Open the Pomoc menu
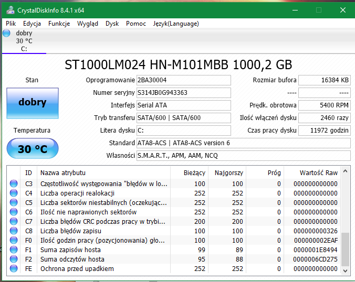The image size is (355, 282). coord(136,24)
